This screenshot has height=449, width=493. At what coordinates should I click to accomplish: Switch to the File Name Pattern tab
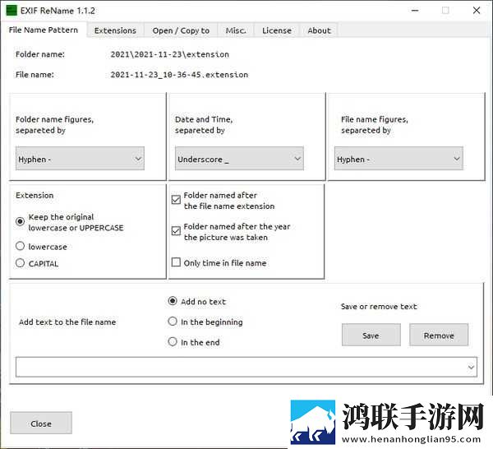(x=44, y=30)
